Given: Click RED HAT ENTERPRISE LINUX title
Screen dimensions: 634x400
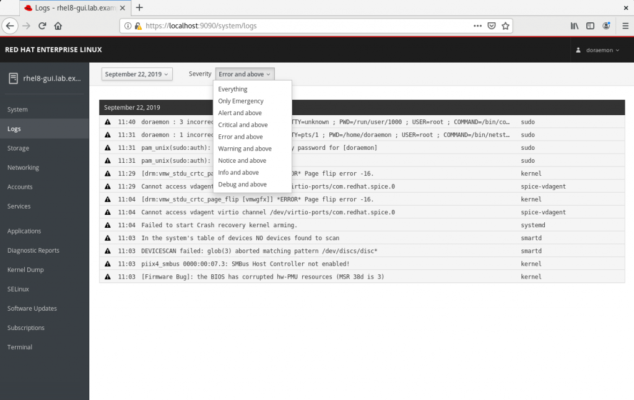Looking at the screenshot, I should coord(53,50).
